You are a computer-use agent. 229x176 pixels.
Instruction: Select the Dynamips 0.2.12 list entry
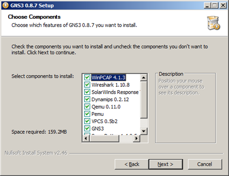110,99
